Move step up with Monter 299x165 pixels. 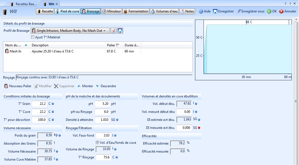coord(85,86)
